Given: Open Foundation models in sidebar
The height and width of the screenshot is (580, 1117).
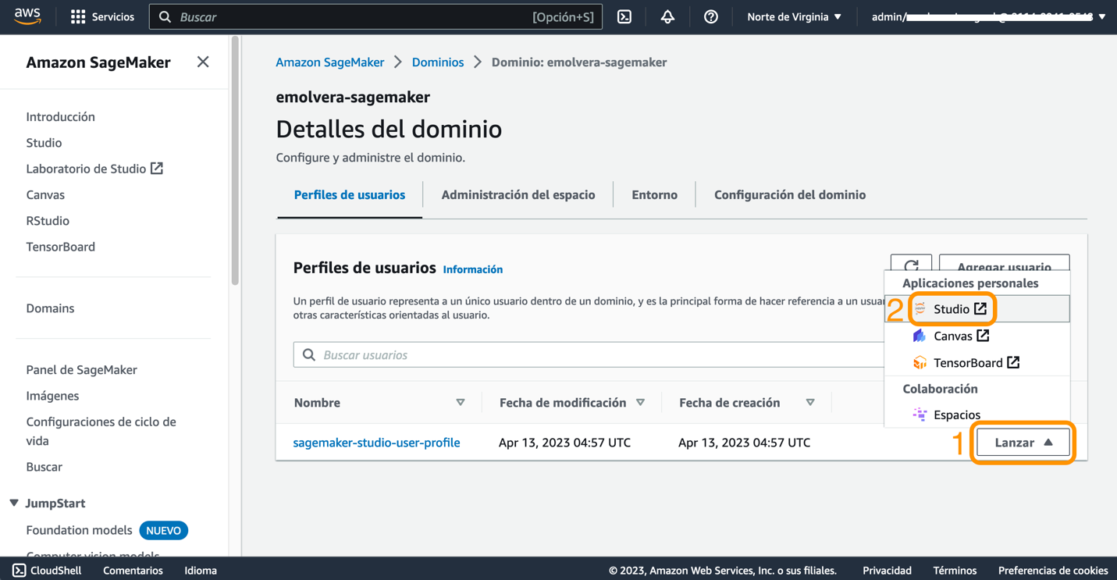Looking at the screenshot, I should point(80,530).
